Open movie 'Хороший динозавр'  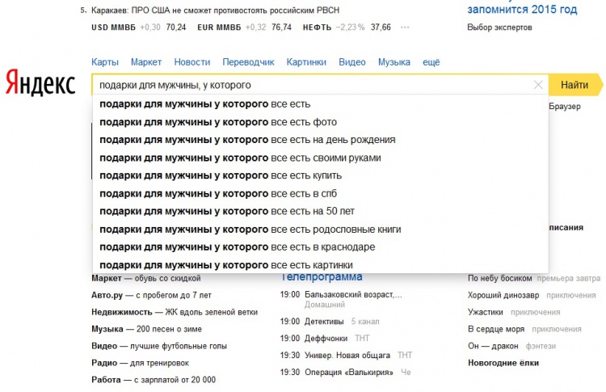point(503,295)
